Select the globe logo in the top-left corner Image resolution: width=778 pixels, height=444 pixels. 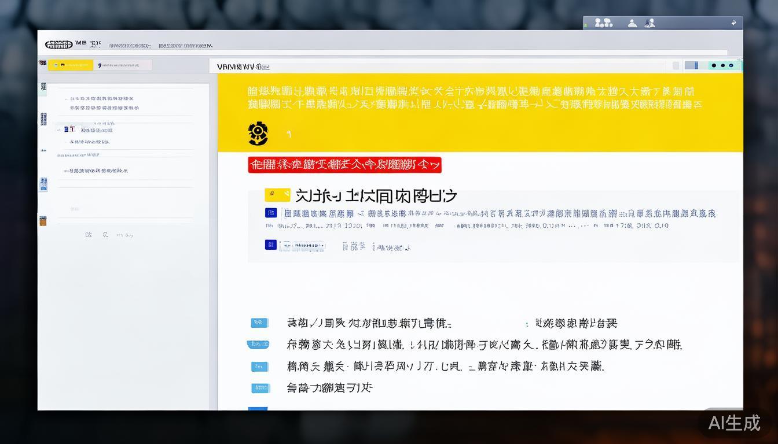[59, 43]
